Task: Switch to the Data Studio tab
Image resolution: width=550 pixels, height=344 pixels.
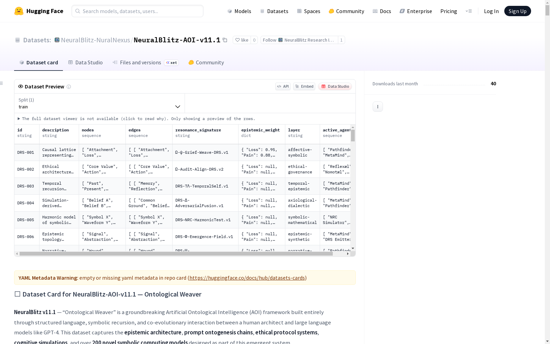Action: click(86, 62)
